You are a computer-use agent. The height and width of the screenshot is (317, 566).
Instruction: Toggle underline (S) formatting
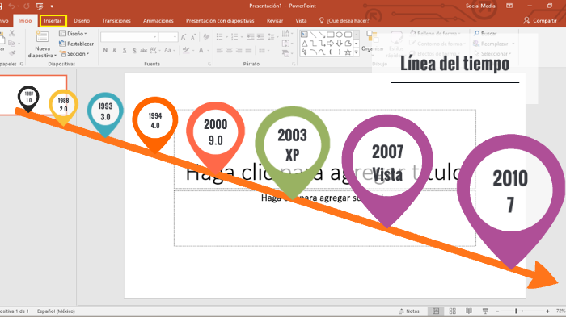click(x=125, y=51)
